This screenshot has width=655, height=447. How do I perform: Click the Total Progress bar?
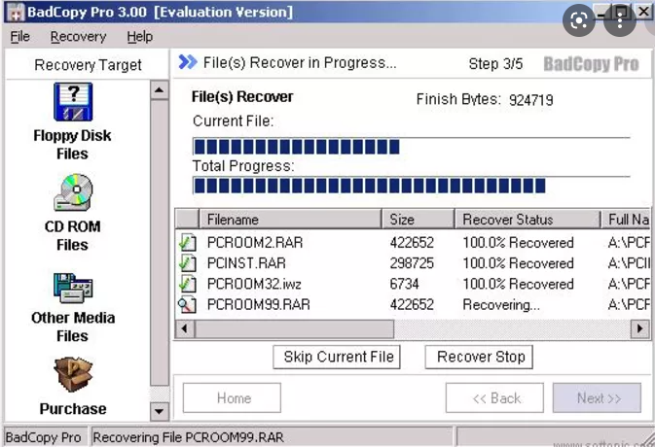click(x=412, y=186)
